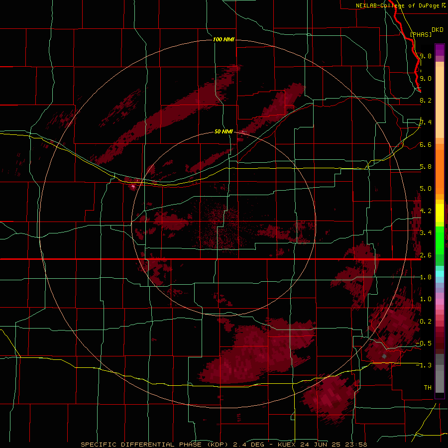Click the 8.2 legend value
The height and width of the screenshot is (448, 448).
pos(426,100)
